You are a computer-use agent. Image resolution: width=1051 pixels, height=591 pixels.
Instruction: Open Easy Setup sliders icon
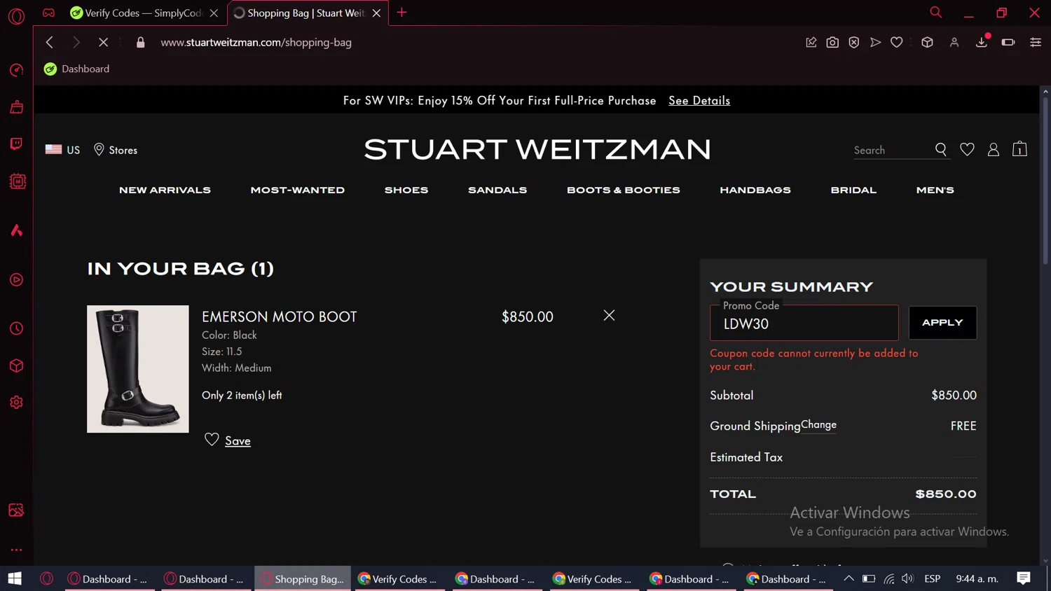click(1035, 42)
